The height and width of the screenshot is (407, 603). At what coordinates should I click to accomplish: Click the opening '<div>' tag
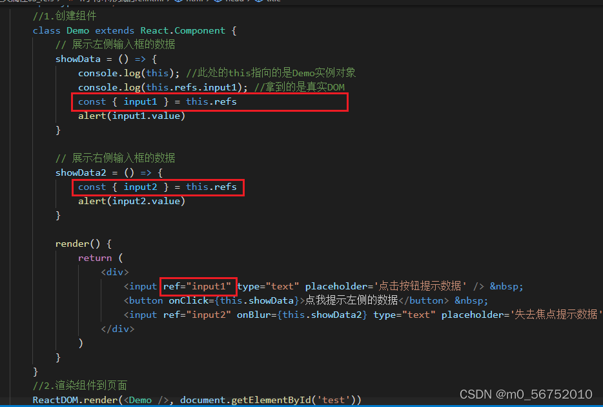[x=115, y=273]
